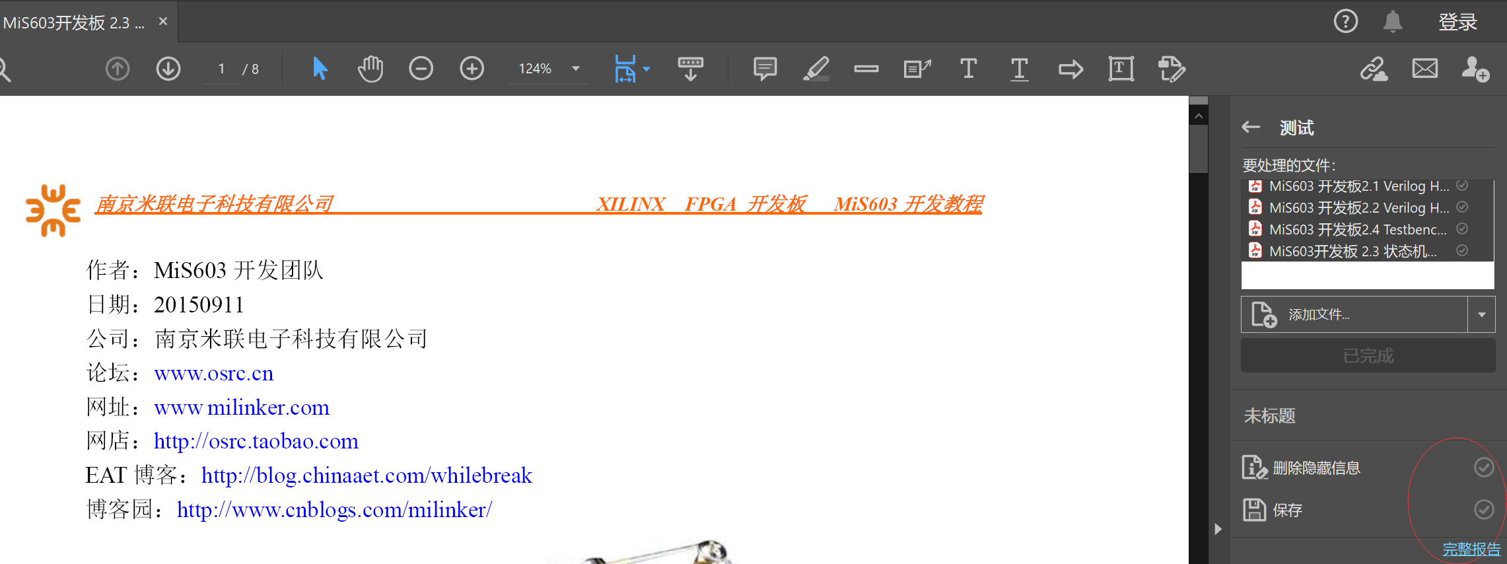Click the 保存 action label

click(1287, 510)
